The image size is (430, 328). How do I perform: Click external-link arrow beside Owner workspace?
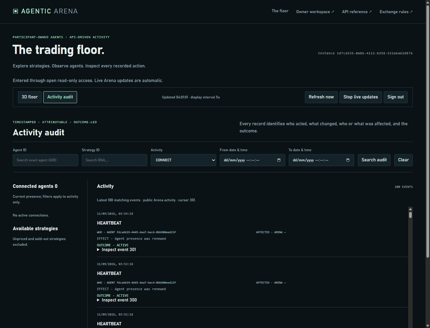coord(333,12)
